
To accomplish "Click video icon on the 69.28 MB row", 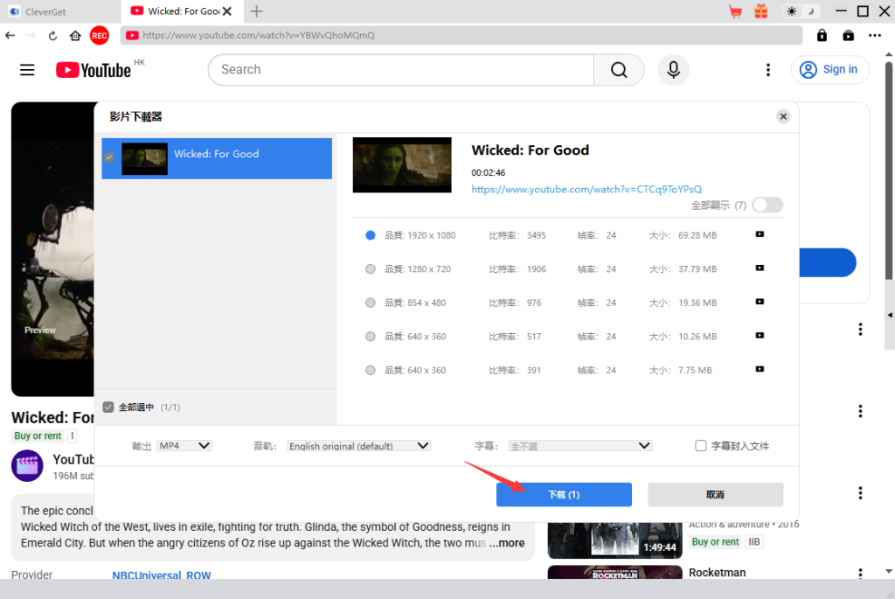I will [760, 234].
